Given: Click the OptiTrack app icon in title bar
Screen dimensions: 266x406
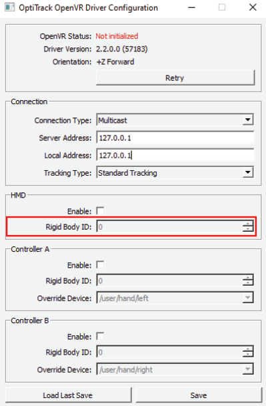Looking at the screenshot, I should click(x=10, y=7).
